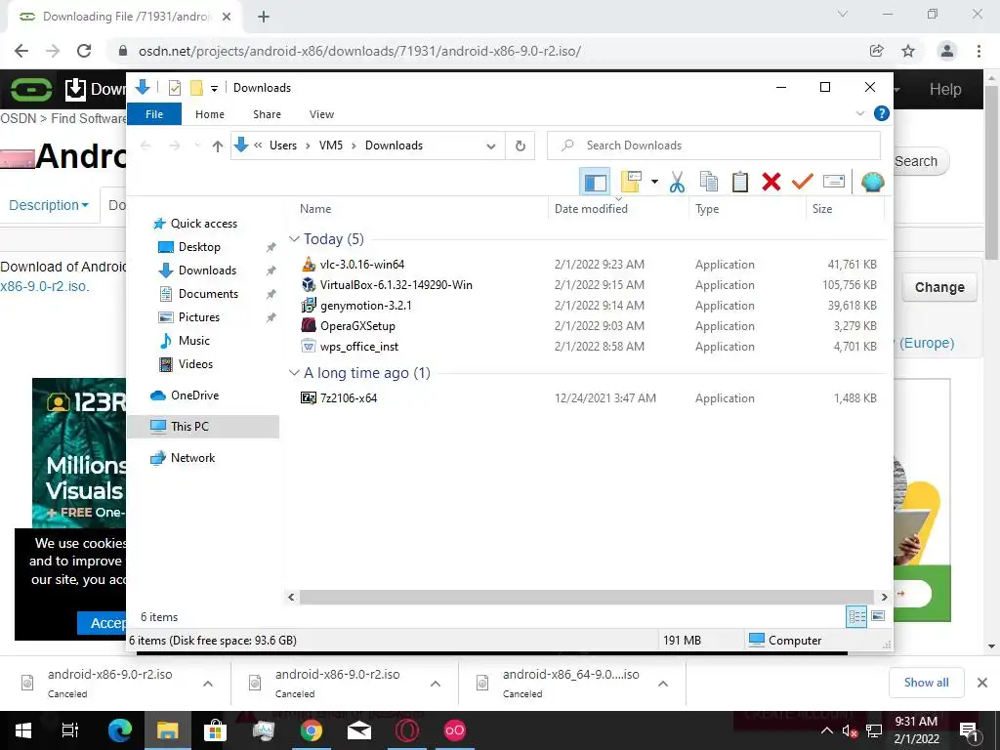Open address bar history dropdown
This screenshot has width=1000, height=750.
tap(491, 146)
